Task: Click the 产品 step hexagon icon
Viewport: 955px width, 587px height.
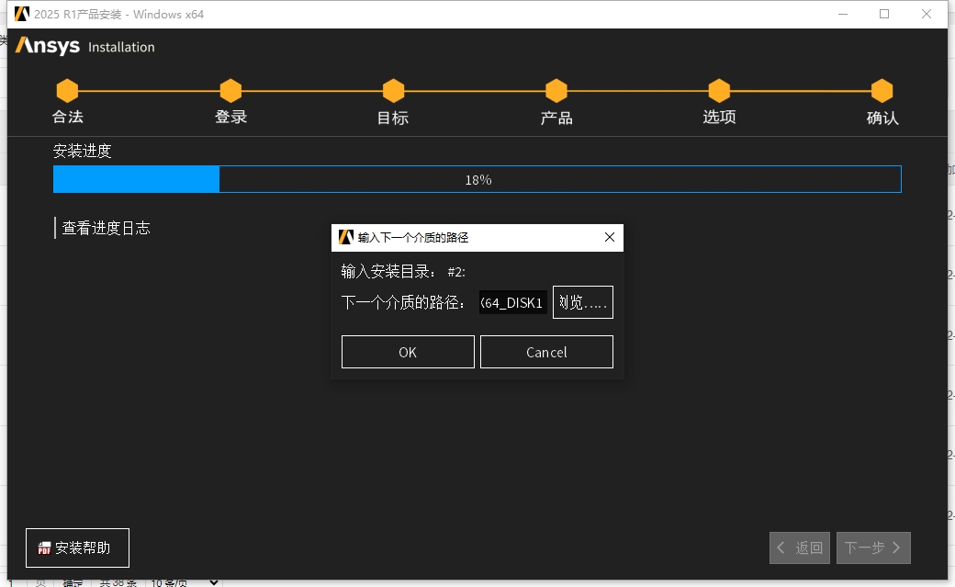Action: pos(556,91)
